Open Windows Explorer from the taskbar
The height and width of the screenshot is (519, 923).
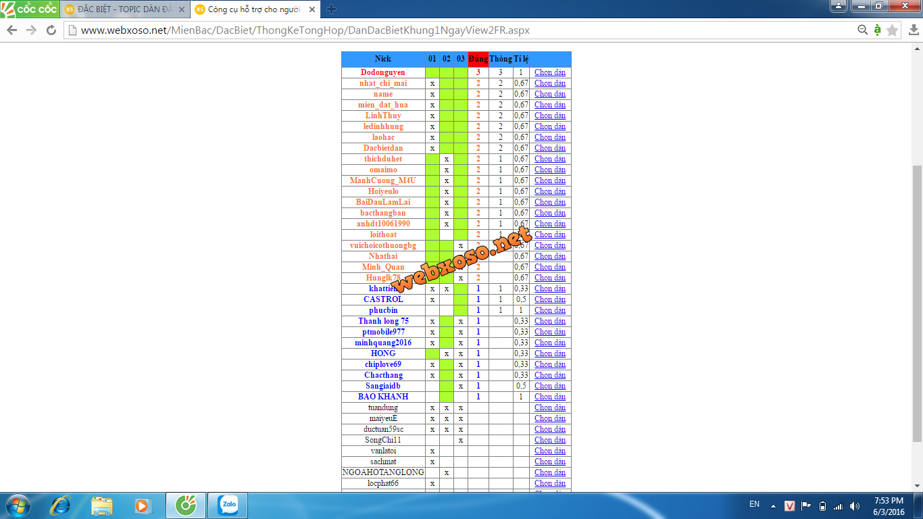coord(102,505)
